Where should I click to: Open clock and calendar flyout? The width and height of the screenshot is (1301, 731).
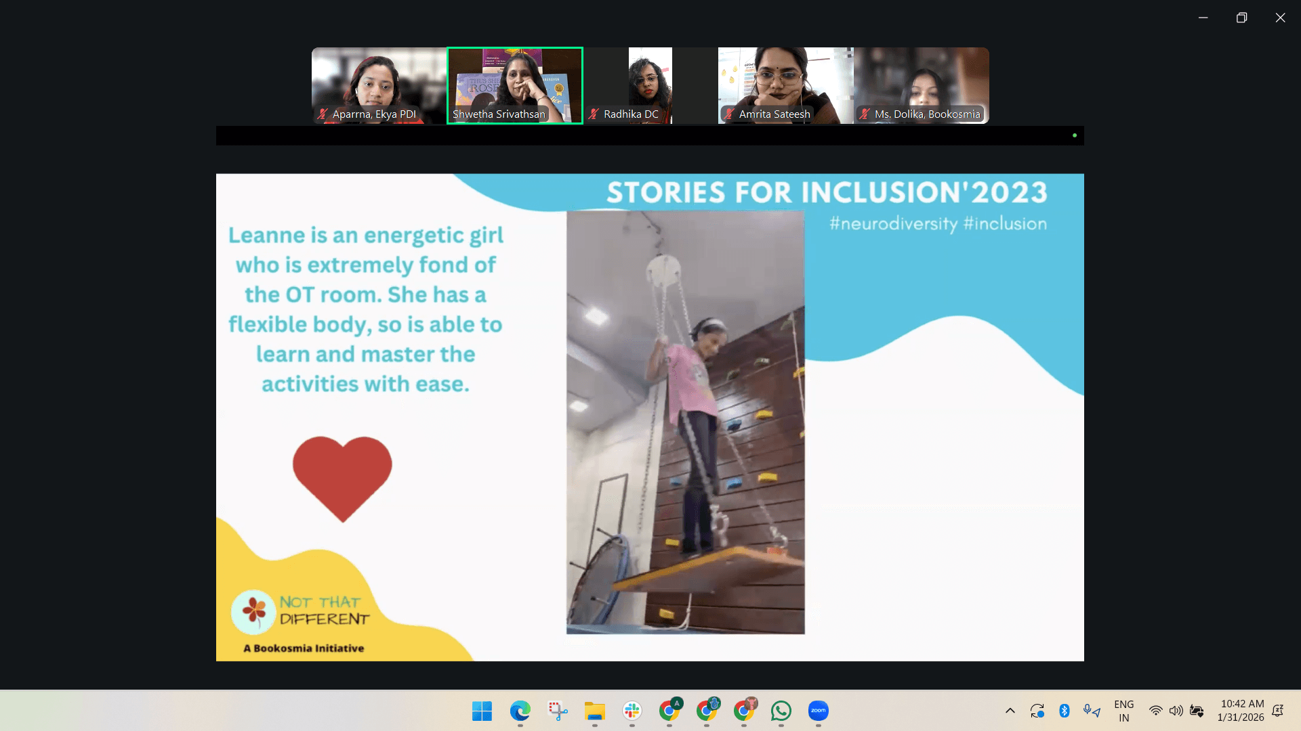coord(1240,711)
